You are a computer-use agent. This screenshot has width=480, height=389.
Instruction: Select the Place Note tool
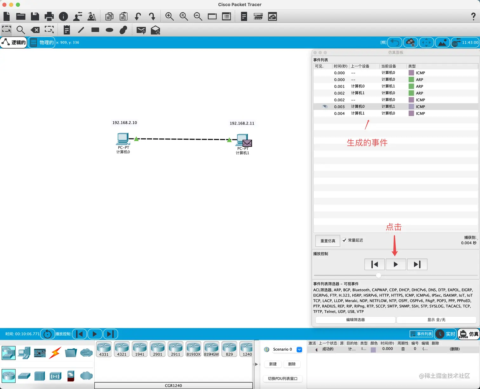(x=67, y=30)
